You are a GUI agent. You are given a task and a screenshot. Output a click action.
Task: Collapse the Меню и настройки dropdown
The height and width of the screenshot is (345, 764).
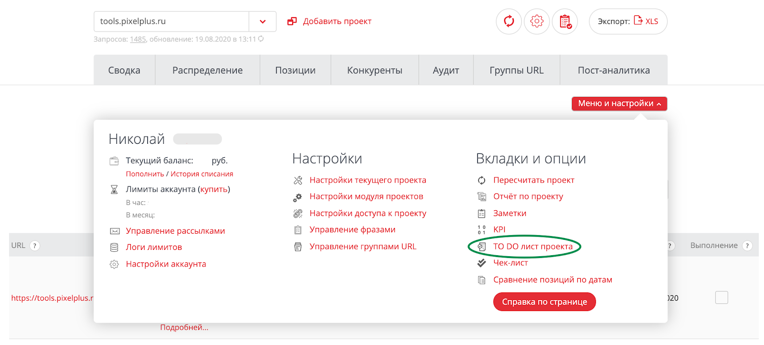(619, 104)
